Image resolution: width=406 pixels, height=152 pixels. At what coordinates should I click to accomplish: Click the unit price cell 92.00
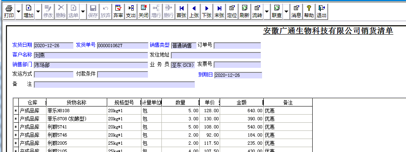tap(210, 135)
